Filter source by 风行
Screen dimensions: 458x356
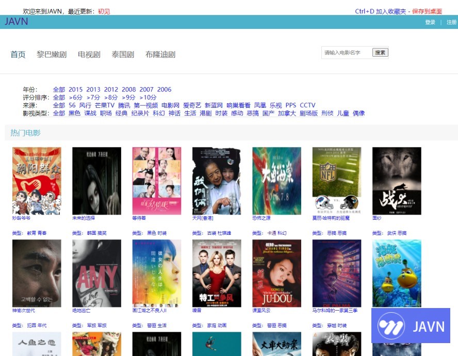point(85,105)
